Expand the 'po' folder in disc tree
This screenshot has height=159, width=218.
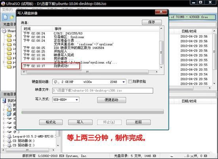click(4, 62)
